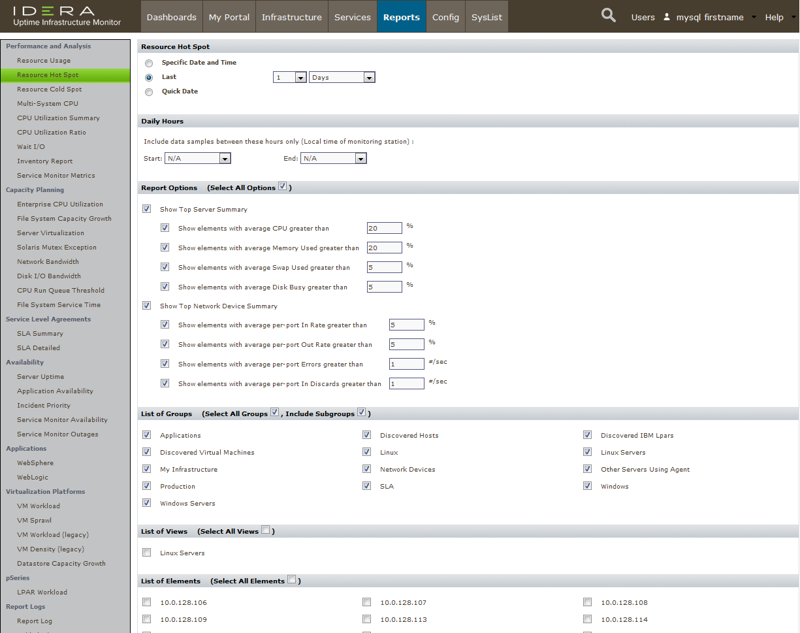This screenshot has height=633, width=800.
Task: Open Multi-System CPU report
Action: click(x=48, y=104)
